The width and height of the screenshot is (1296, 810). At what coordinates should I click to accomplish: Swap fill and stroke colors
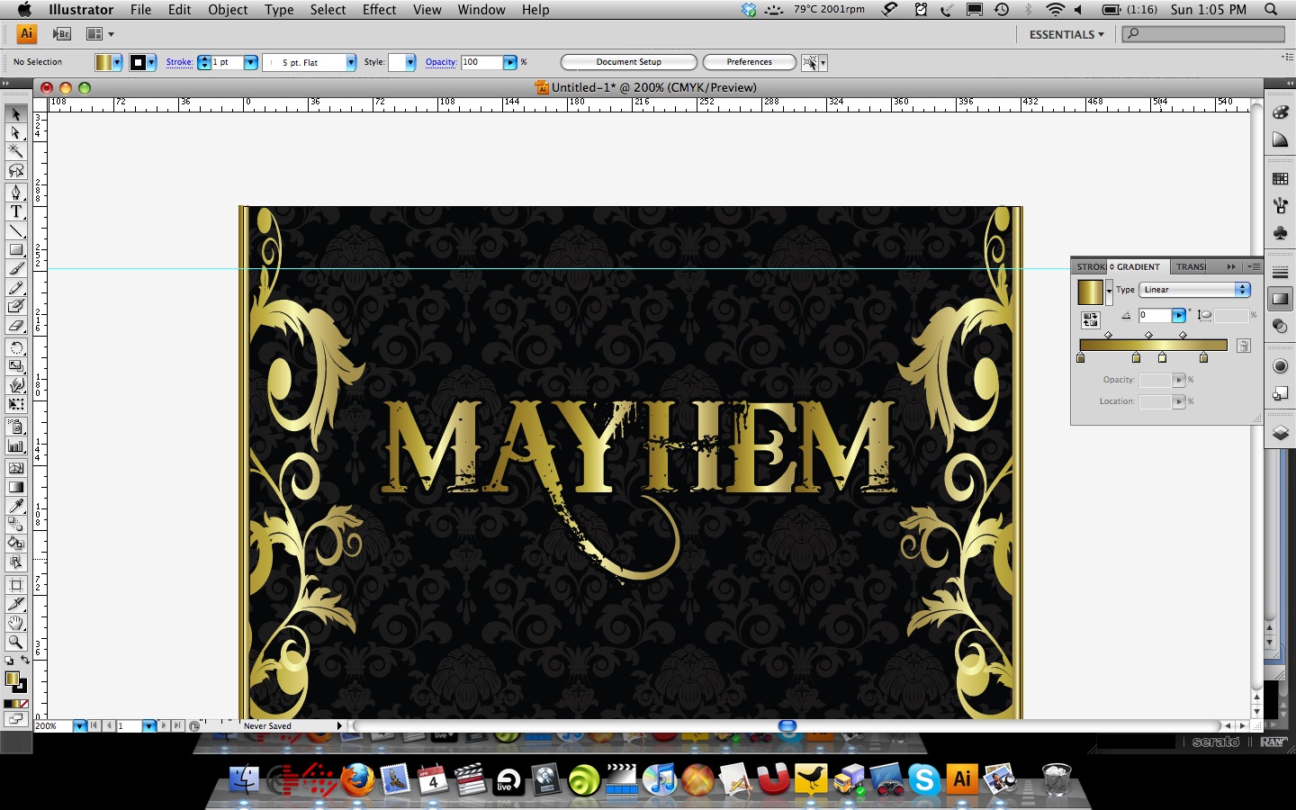click(x=24, y=661)
